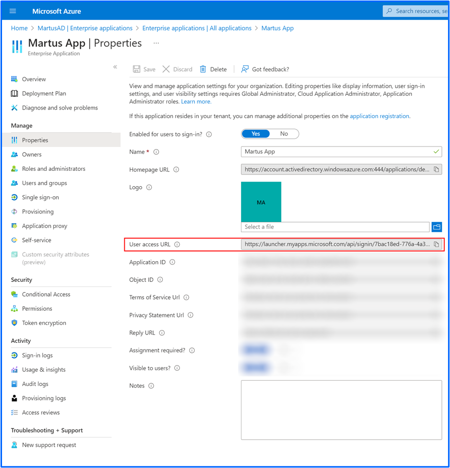Click the Homepage URL field
The height and width of the screenshot is (468, 450).
(341, 169)
